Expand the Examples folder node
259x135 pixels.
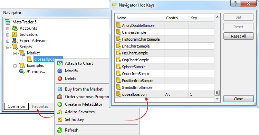[x=15, y=66]
